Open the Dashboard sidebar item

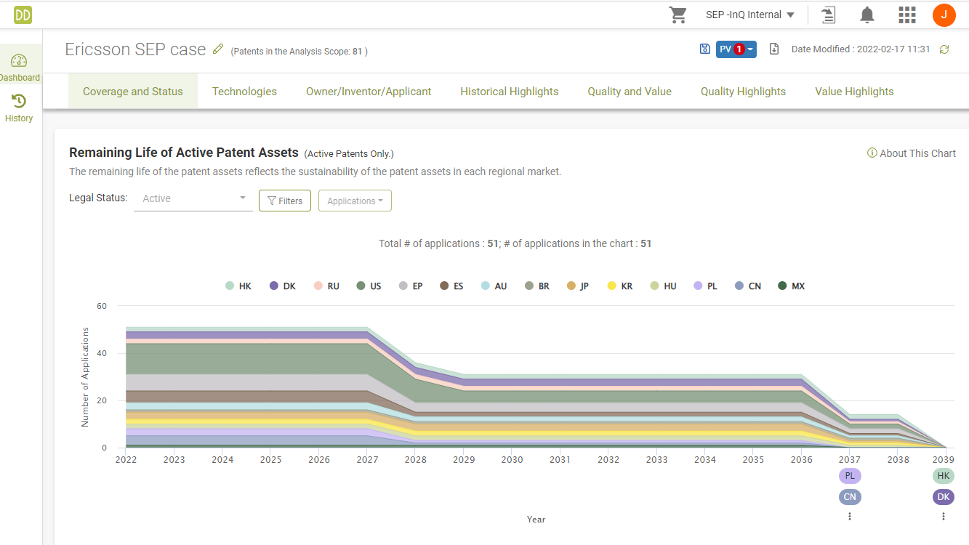[20, 67]
